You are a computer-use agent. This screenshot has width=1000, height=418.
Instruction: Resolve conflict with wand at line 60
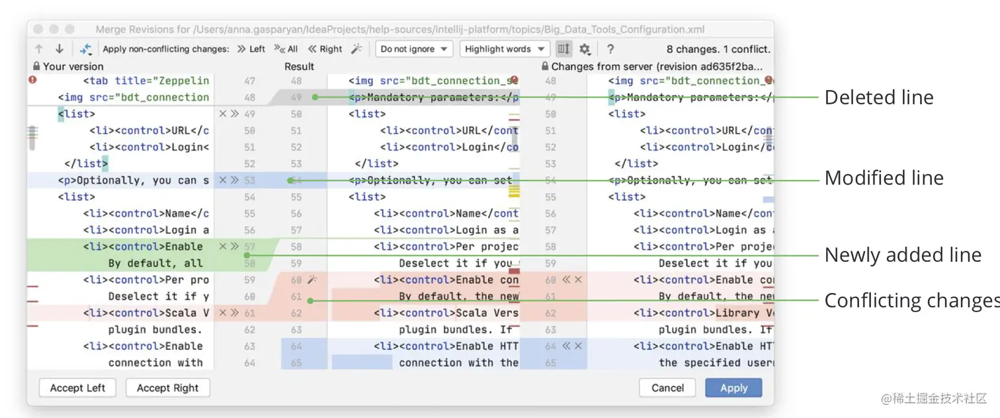[x=313, y=280]
